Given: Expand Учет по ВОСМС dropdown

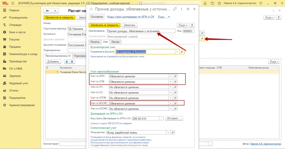Looking at the screenshot, I should [x=171, y=103].
